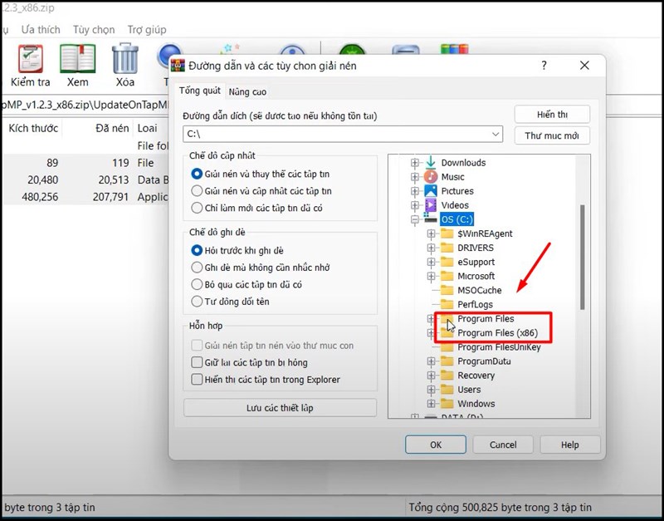Choose 'Tự động đổi tên' overwrite option
The width and height of the screenshot is (664, 521).
[198, 301]
